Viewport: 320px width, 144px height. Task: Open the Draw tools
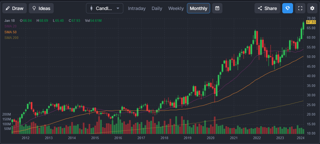click(x=14, y=8)
